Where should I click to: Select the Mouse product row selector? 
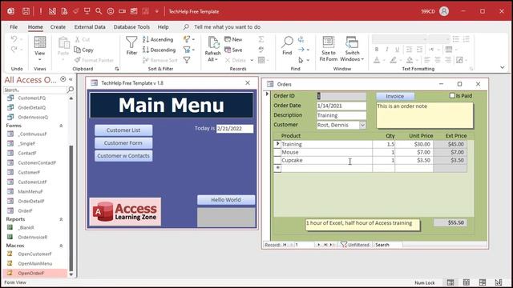coord(277,152)
